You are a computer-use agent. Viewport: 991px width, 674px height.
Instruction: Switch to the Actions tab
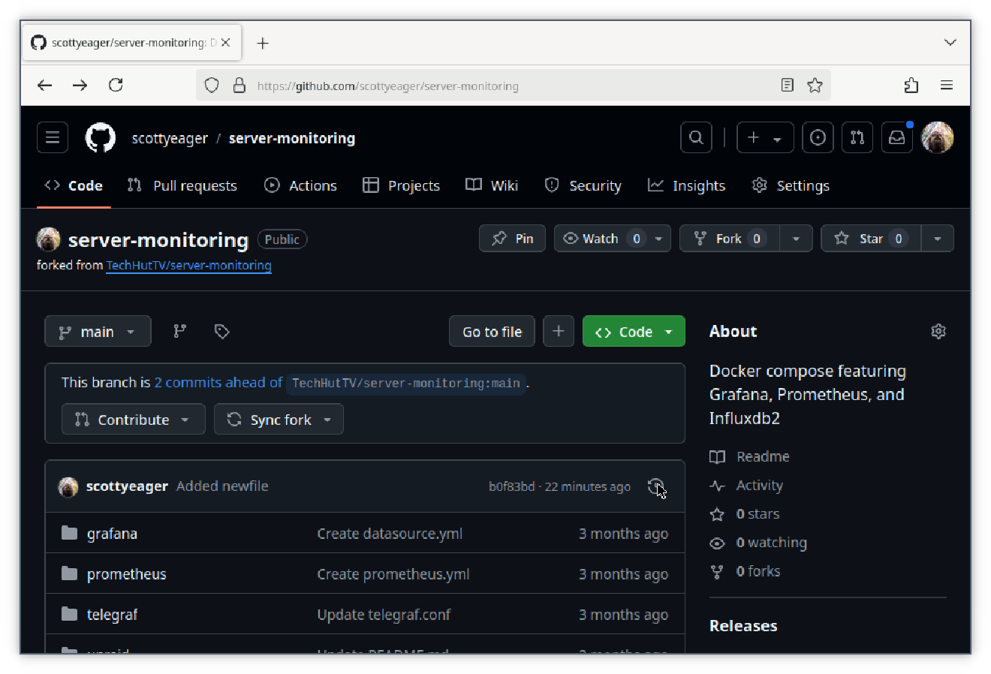click(300, 185)
